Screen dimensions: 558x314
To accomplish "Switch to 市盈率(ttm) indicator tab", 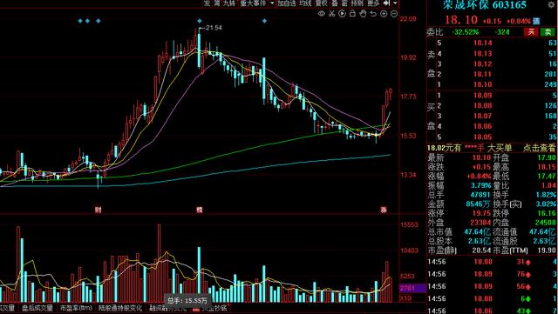I will tap(76, 308).
